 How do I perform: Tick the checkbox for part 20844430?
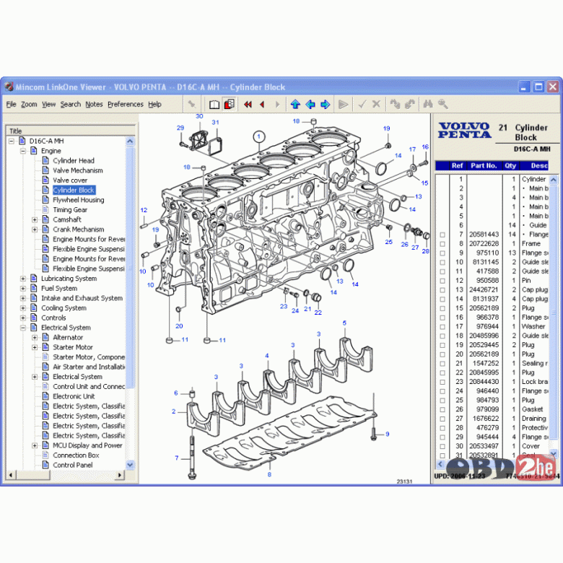[442, 382]
